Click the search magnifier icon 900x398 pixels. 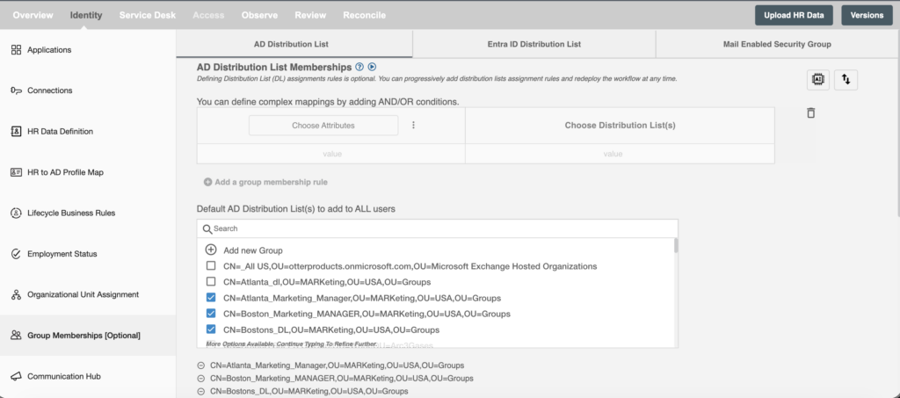[x=207, y=228]
